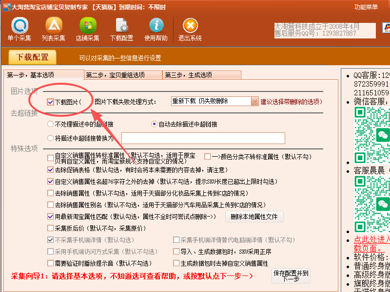Toggle the 去除促销表格 checkbox

51,170
